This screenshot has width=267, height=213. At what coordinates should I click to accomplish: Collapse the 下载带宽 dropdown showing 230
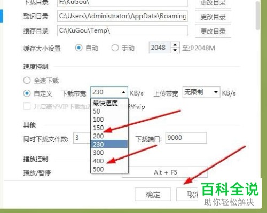tap(109, 92)
